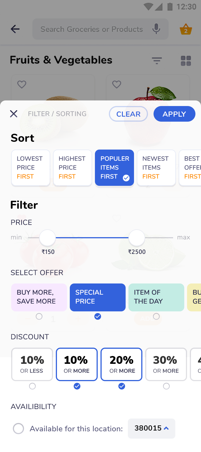Tap the microphone voice search icon
201x452 pixels.
click(156, 29)
